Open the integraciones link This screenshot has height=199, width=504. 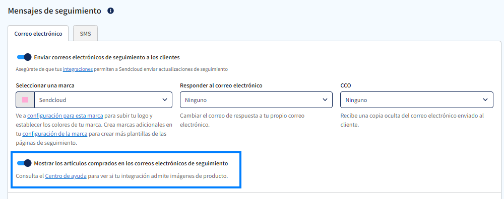[78, 69]
